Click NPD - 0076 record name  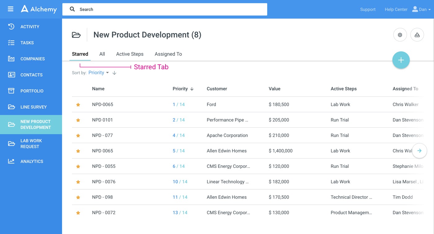104,182
